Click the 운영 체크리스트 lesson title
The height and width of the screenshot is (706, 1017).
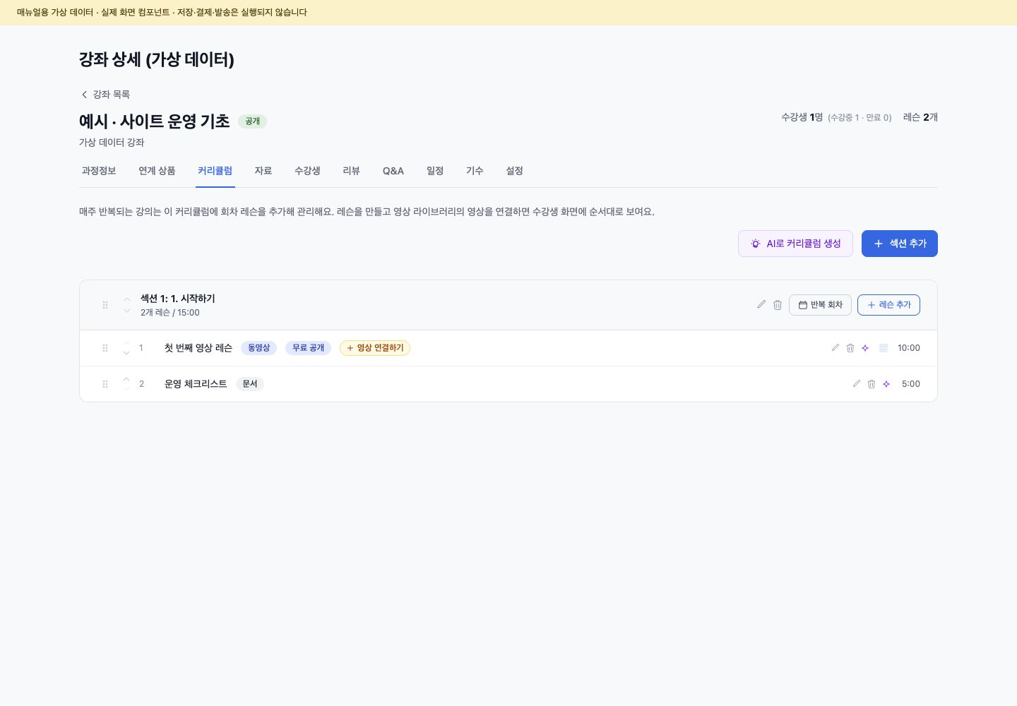[196, 384]
